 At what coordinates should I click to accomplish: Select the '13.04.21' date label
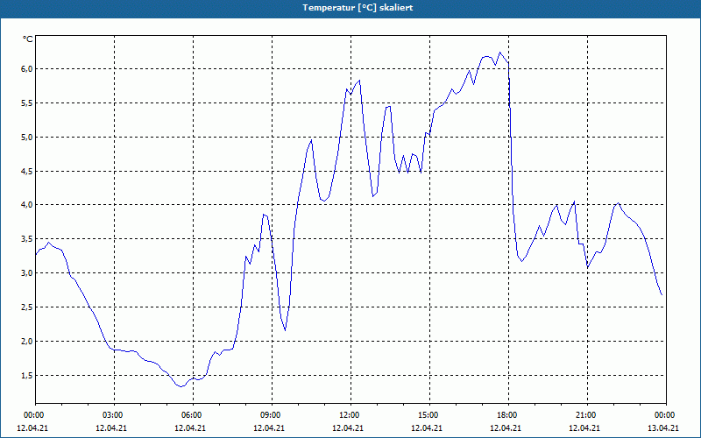coord(663,427)
